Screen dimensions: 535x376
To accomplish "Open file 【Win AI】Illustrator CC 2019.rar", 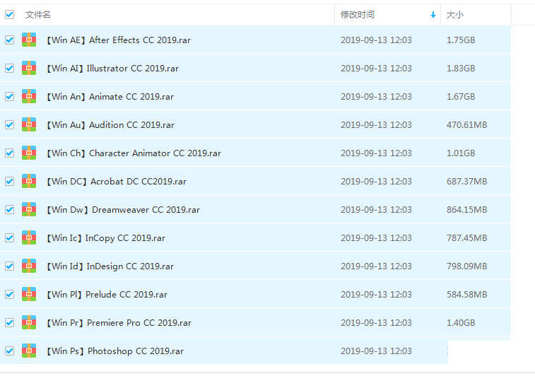I will [112, 69].
